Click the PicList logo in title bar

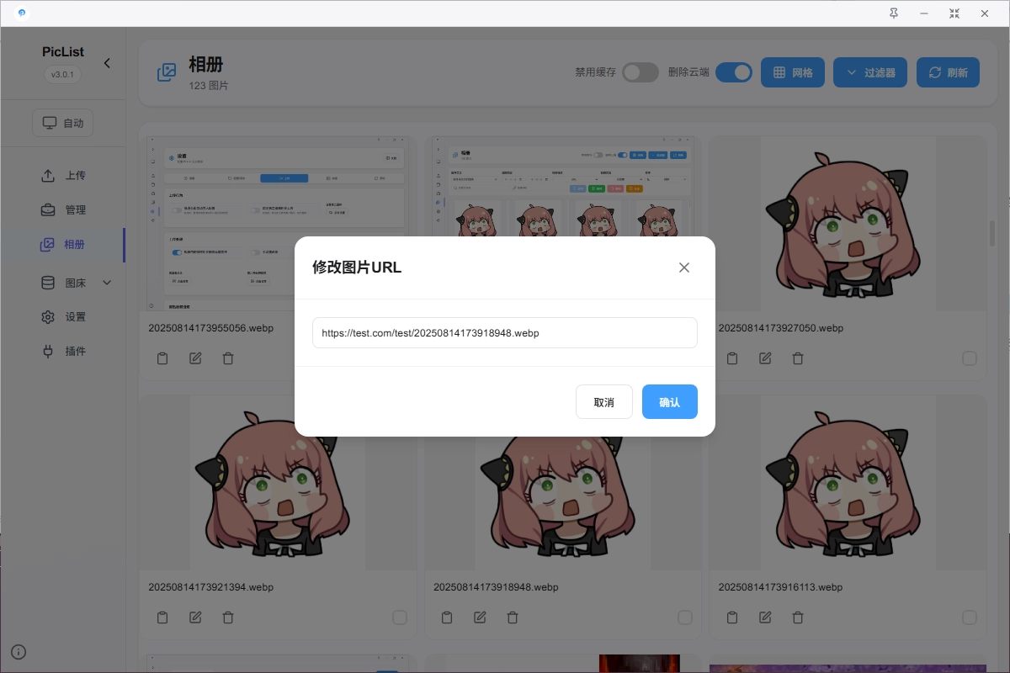pyautogui.click(x=21, y=13)
